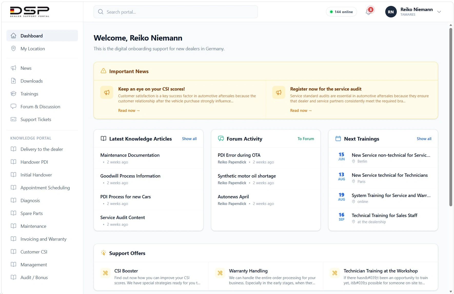Viewport: 454px width, 294px height.
Task: Click Read now under CSI scores news
Action: click(x=129, y=110)
